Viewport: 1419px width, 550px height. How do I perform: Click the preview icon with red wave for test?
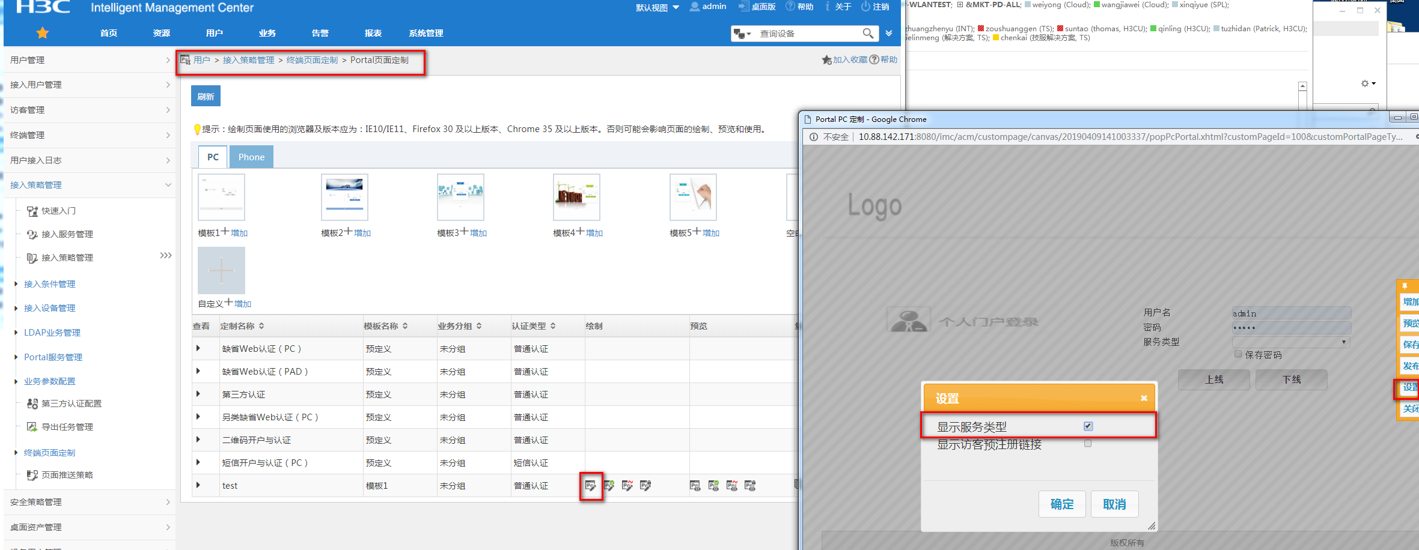[732, 486]
